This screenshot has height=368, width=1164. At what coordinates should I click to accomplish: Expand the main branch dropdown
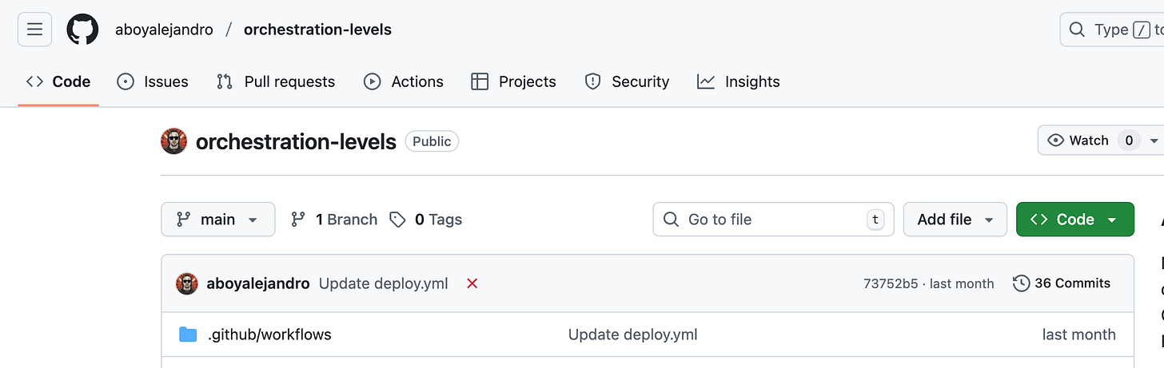tap(217, 220)
